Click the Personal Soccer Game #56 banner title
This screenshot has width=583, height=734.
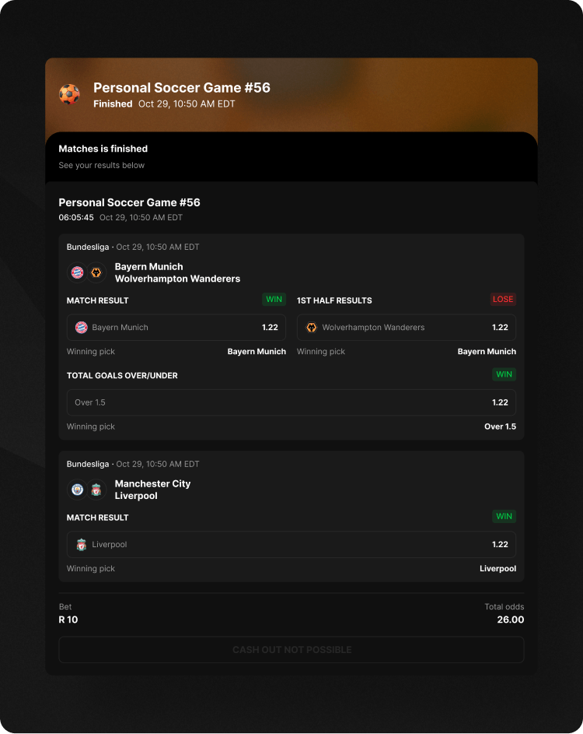tap(182, 88)
